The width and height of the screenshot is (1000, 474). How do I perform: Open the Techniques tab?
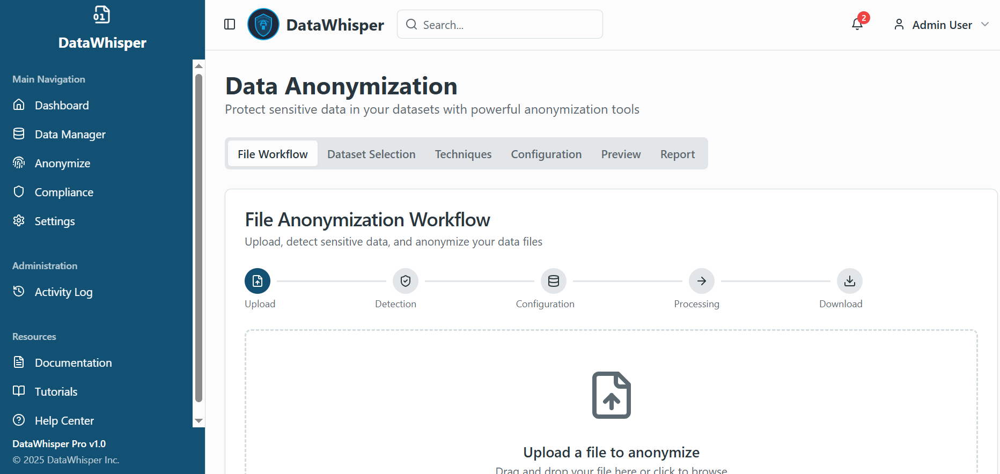[463, 154]
